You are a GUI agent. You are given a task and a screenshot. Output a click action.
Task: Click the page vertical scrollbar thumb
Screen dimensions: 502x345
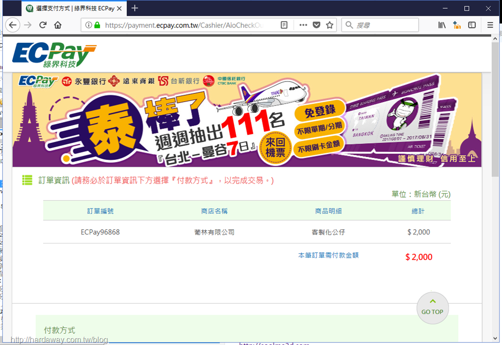[495, 109]
